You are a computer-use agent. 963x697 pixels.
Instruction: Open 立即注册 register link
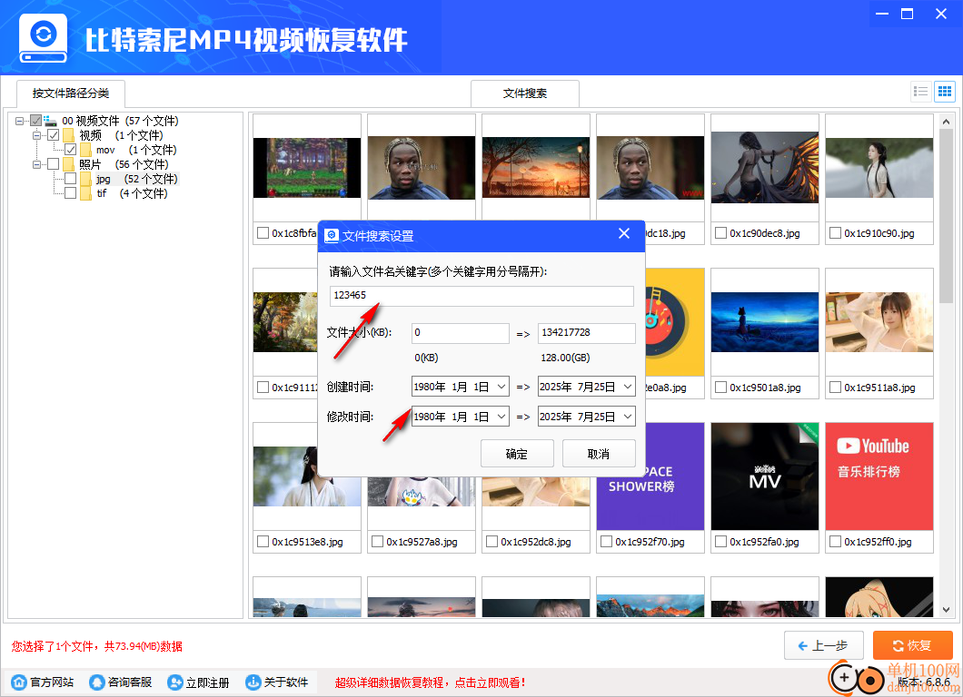pyautogui.click(x=198, y=682)
